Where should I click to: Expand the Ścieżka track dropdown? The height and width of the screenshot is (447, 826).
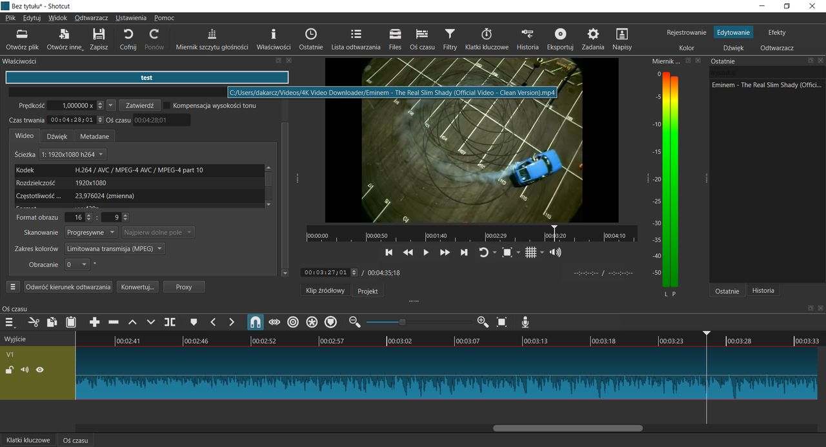[72, 155]
